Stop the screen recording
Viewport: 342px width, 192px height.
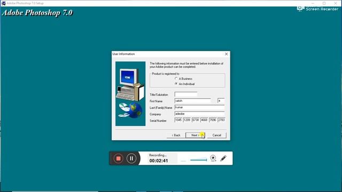[119, 158]
